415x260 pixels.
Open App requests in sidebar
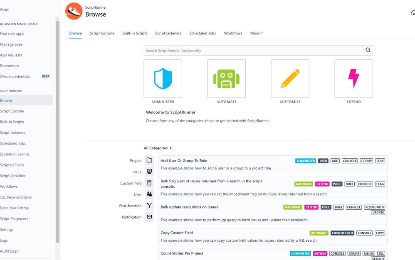(x=11, y=55)
